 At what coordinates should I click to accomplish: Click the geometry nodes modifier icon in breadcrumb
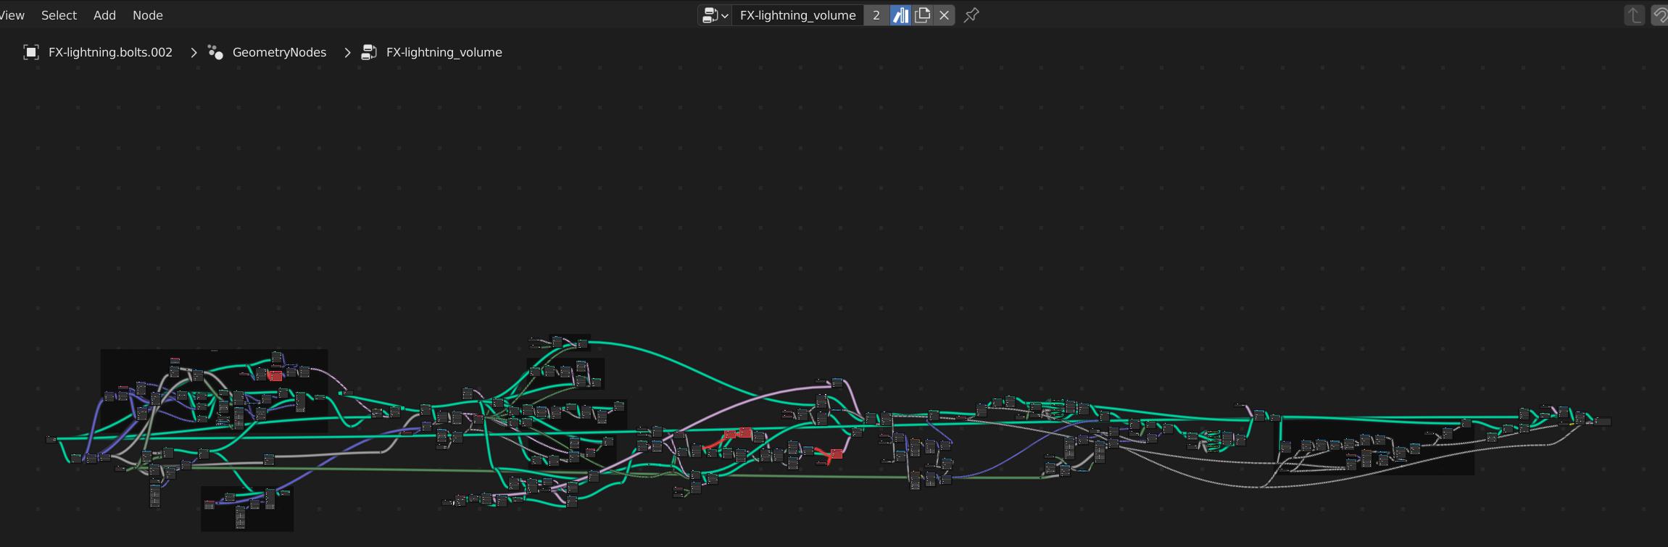[x=215, y=52]
